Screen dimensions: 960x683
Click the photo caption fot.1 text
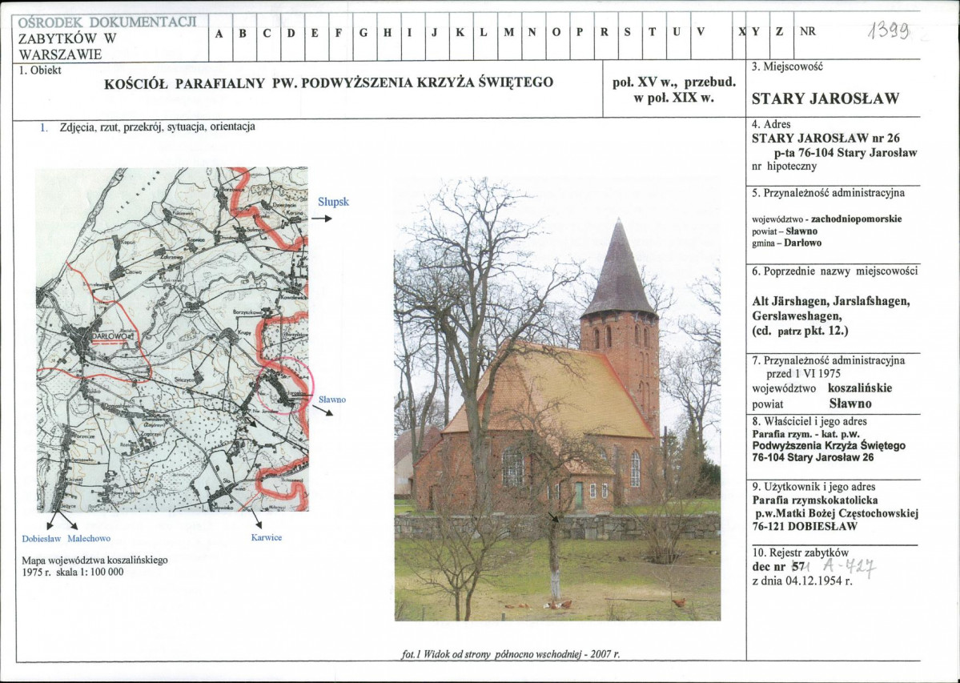tap(511, 654)
